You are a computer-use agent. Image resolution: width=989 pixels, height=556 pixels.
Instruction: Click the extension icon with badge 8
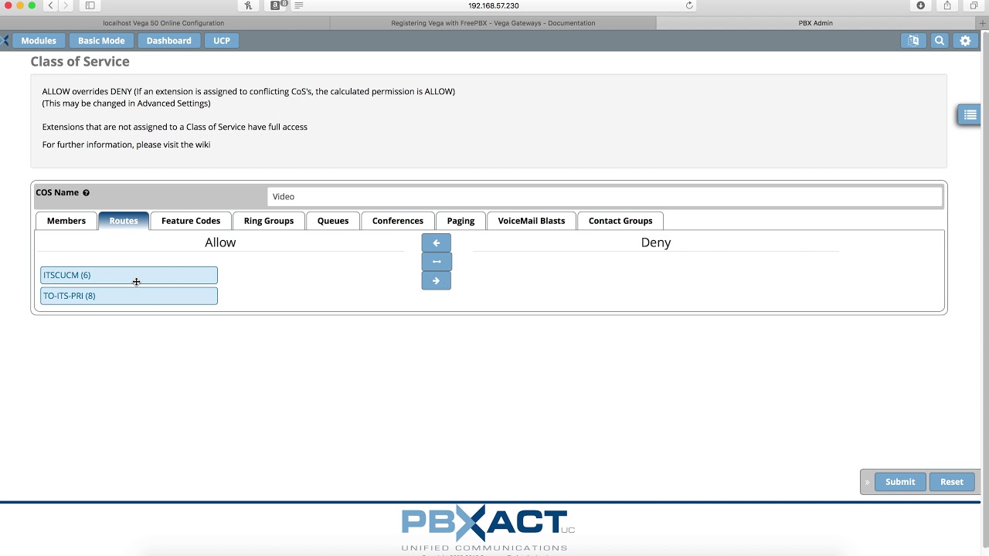click(x=277, y=5)
